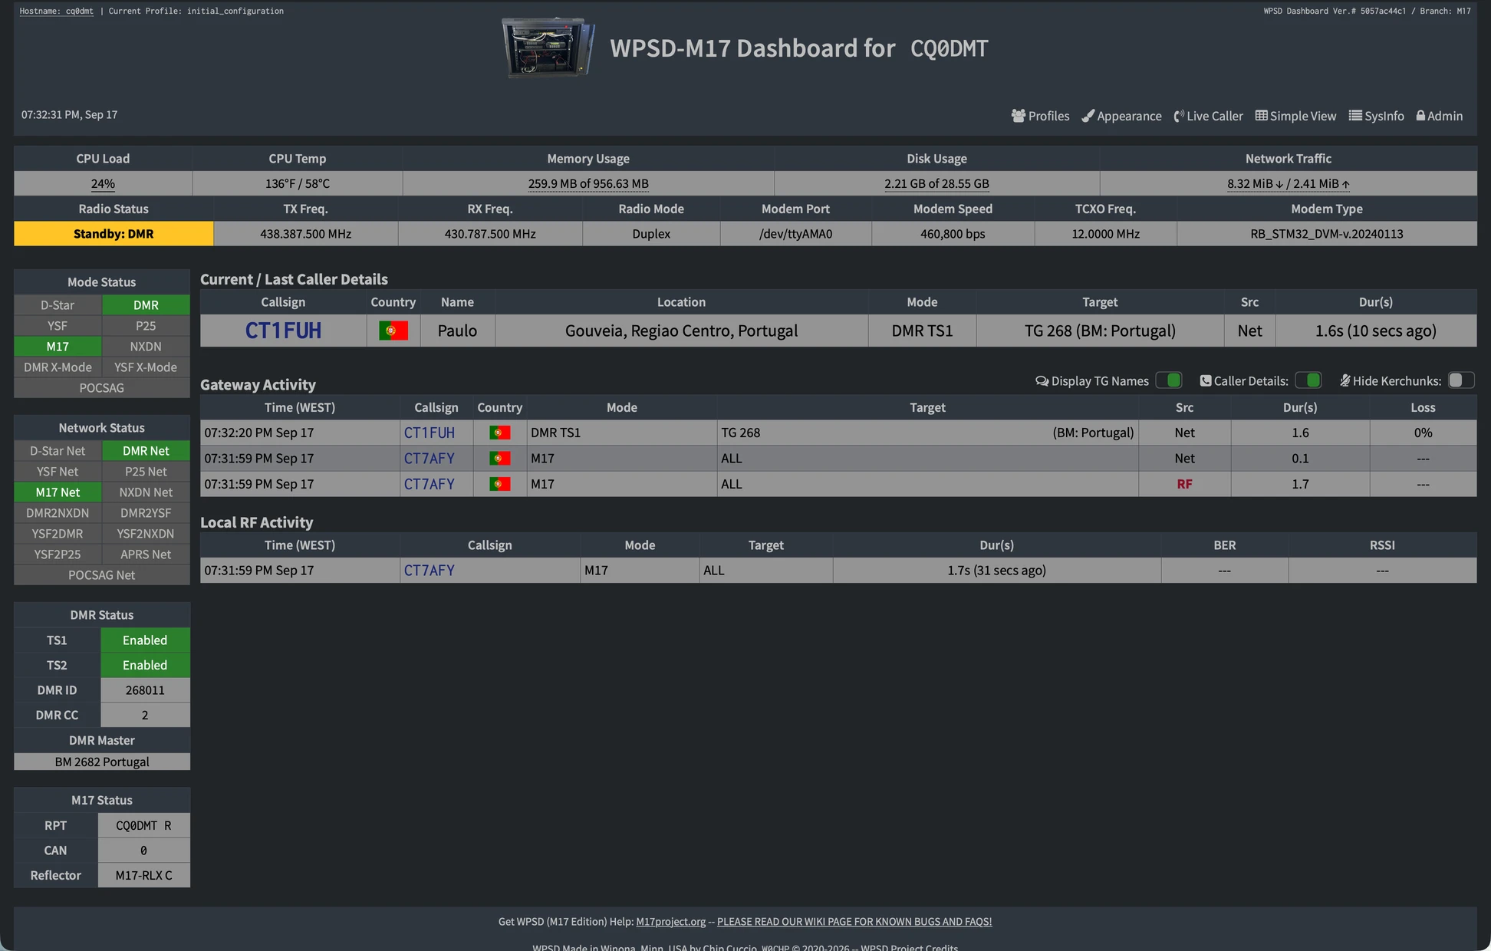Click the TX frequency 438.387.500 MHz value

305,234
